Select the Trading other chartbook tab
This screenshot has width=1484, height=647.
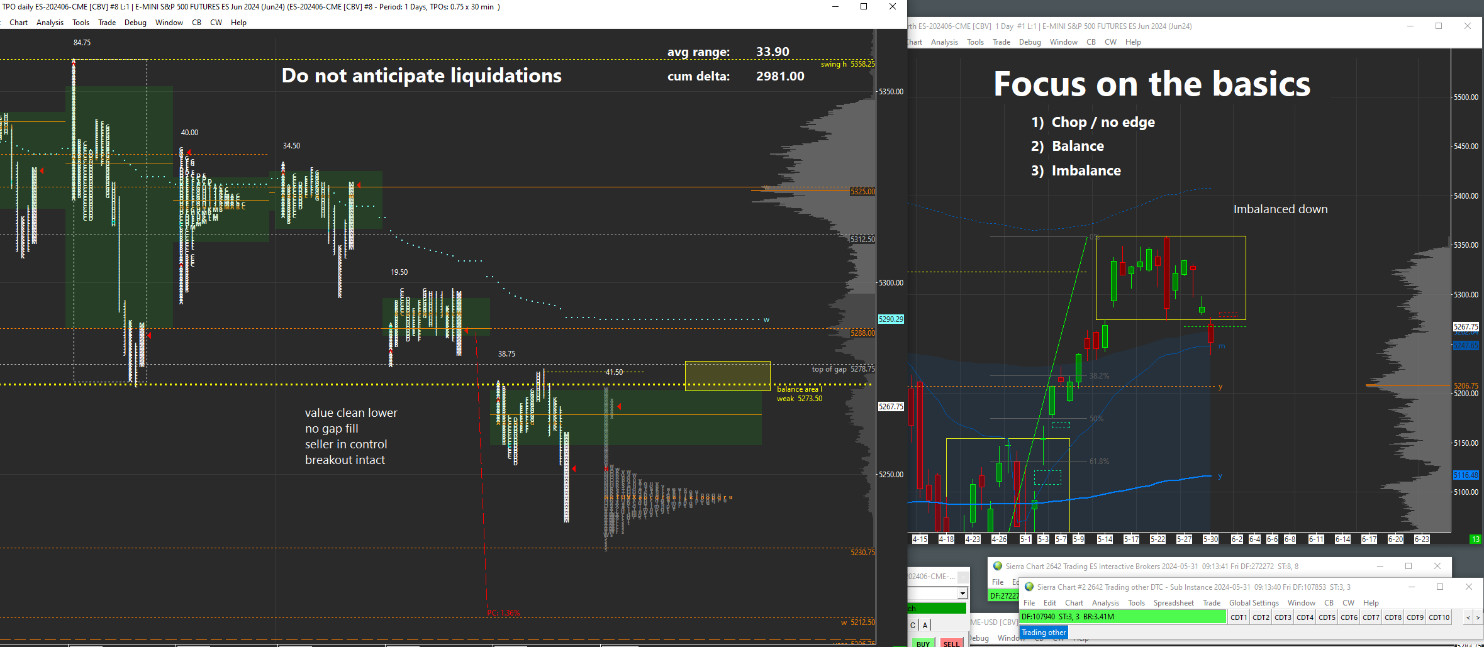click(1044, 633)
